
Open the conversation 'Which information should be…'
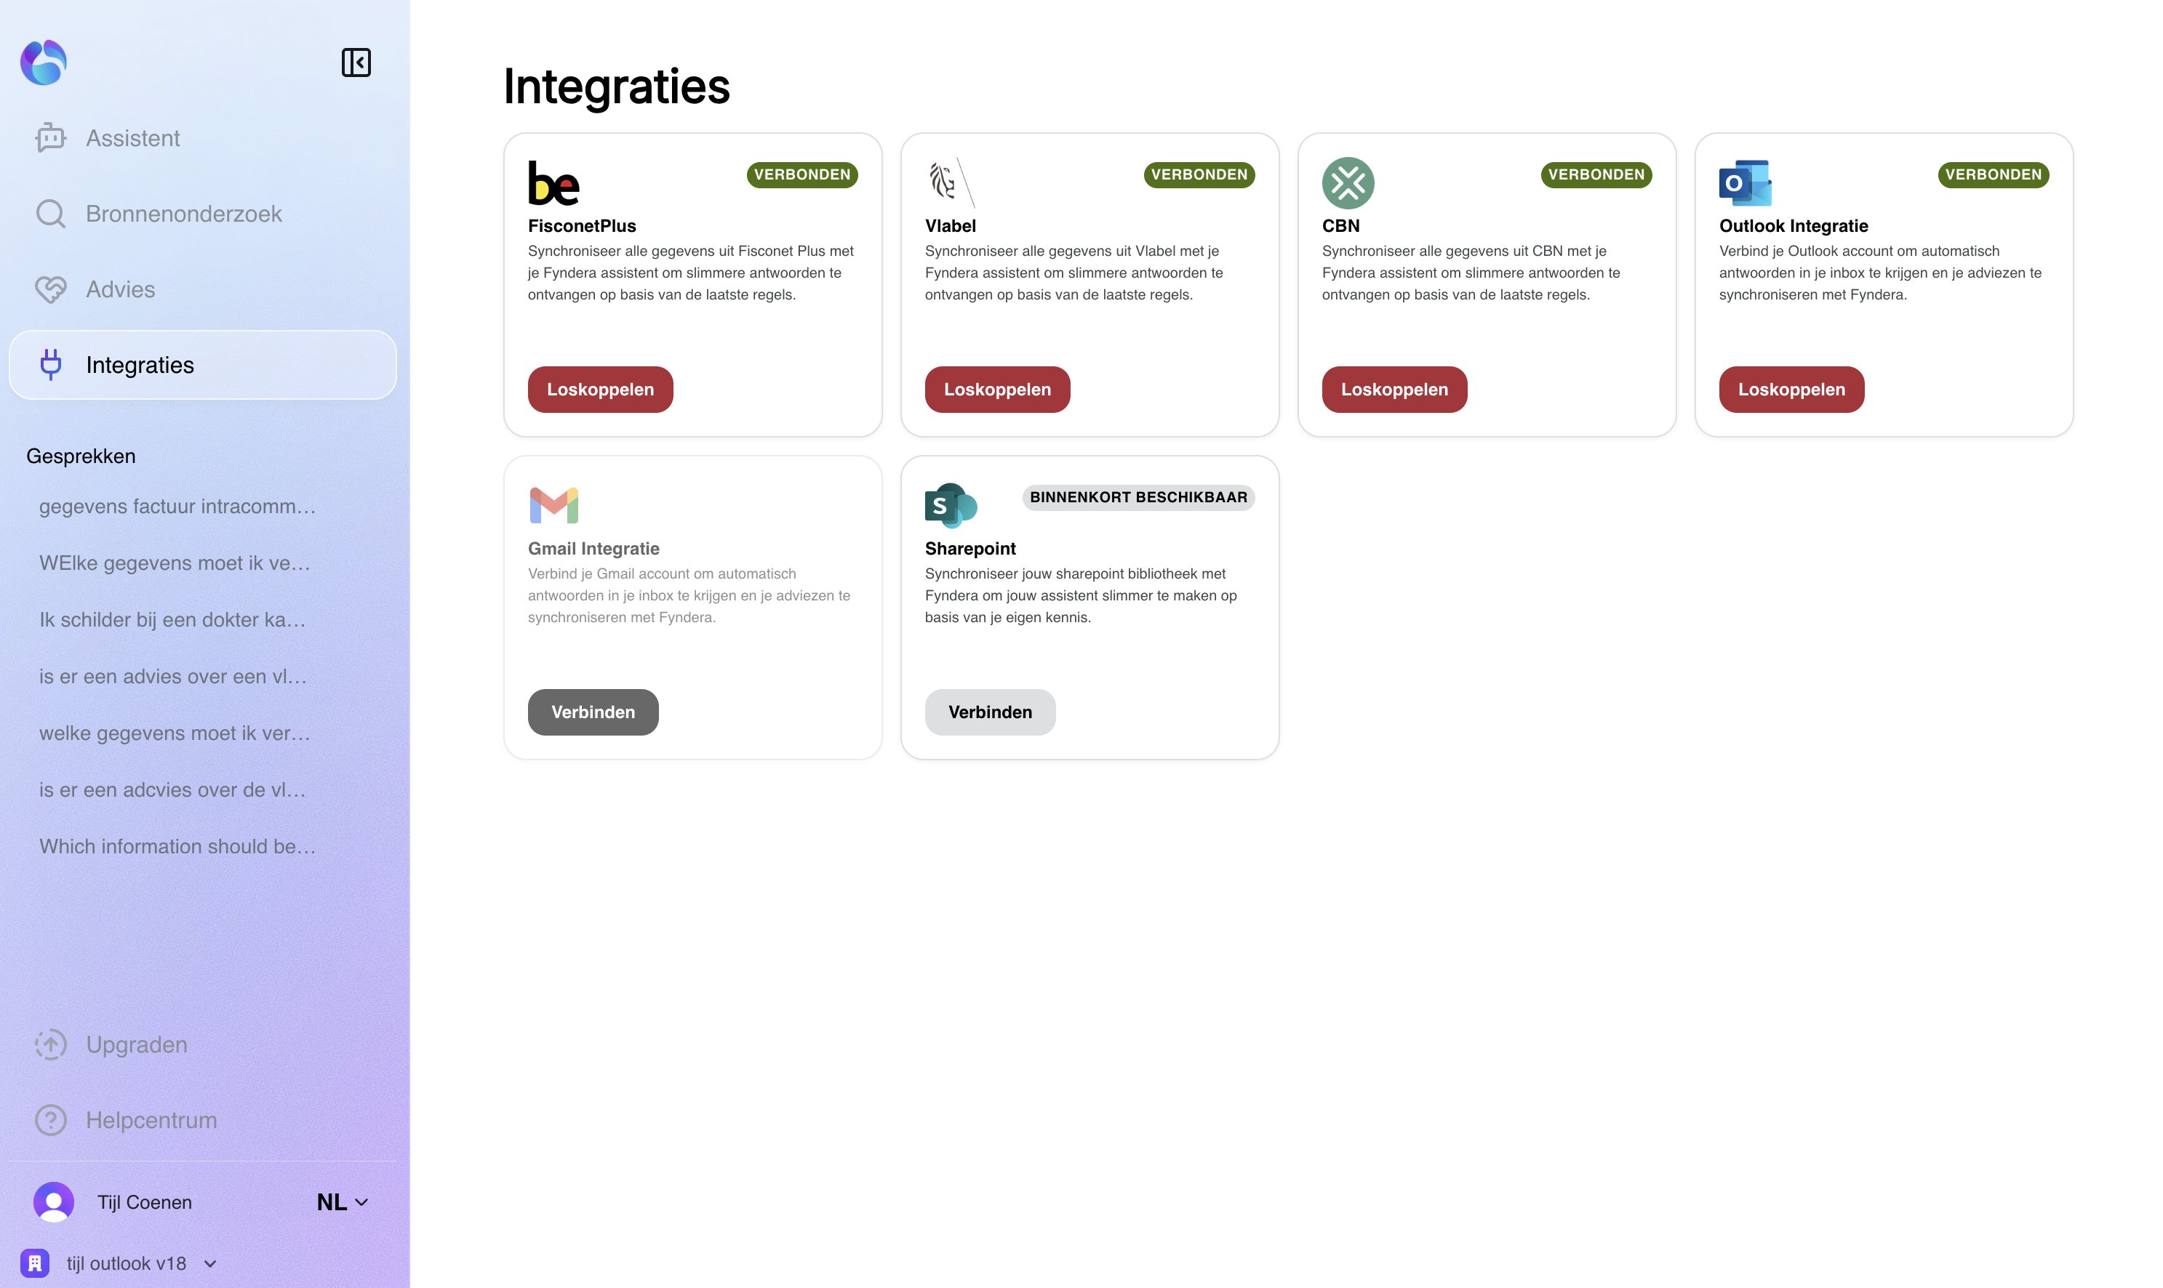pos(178,846)
